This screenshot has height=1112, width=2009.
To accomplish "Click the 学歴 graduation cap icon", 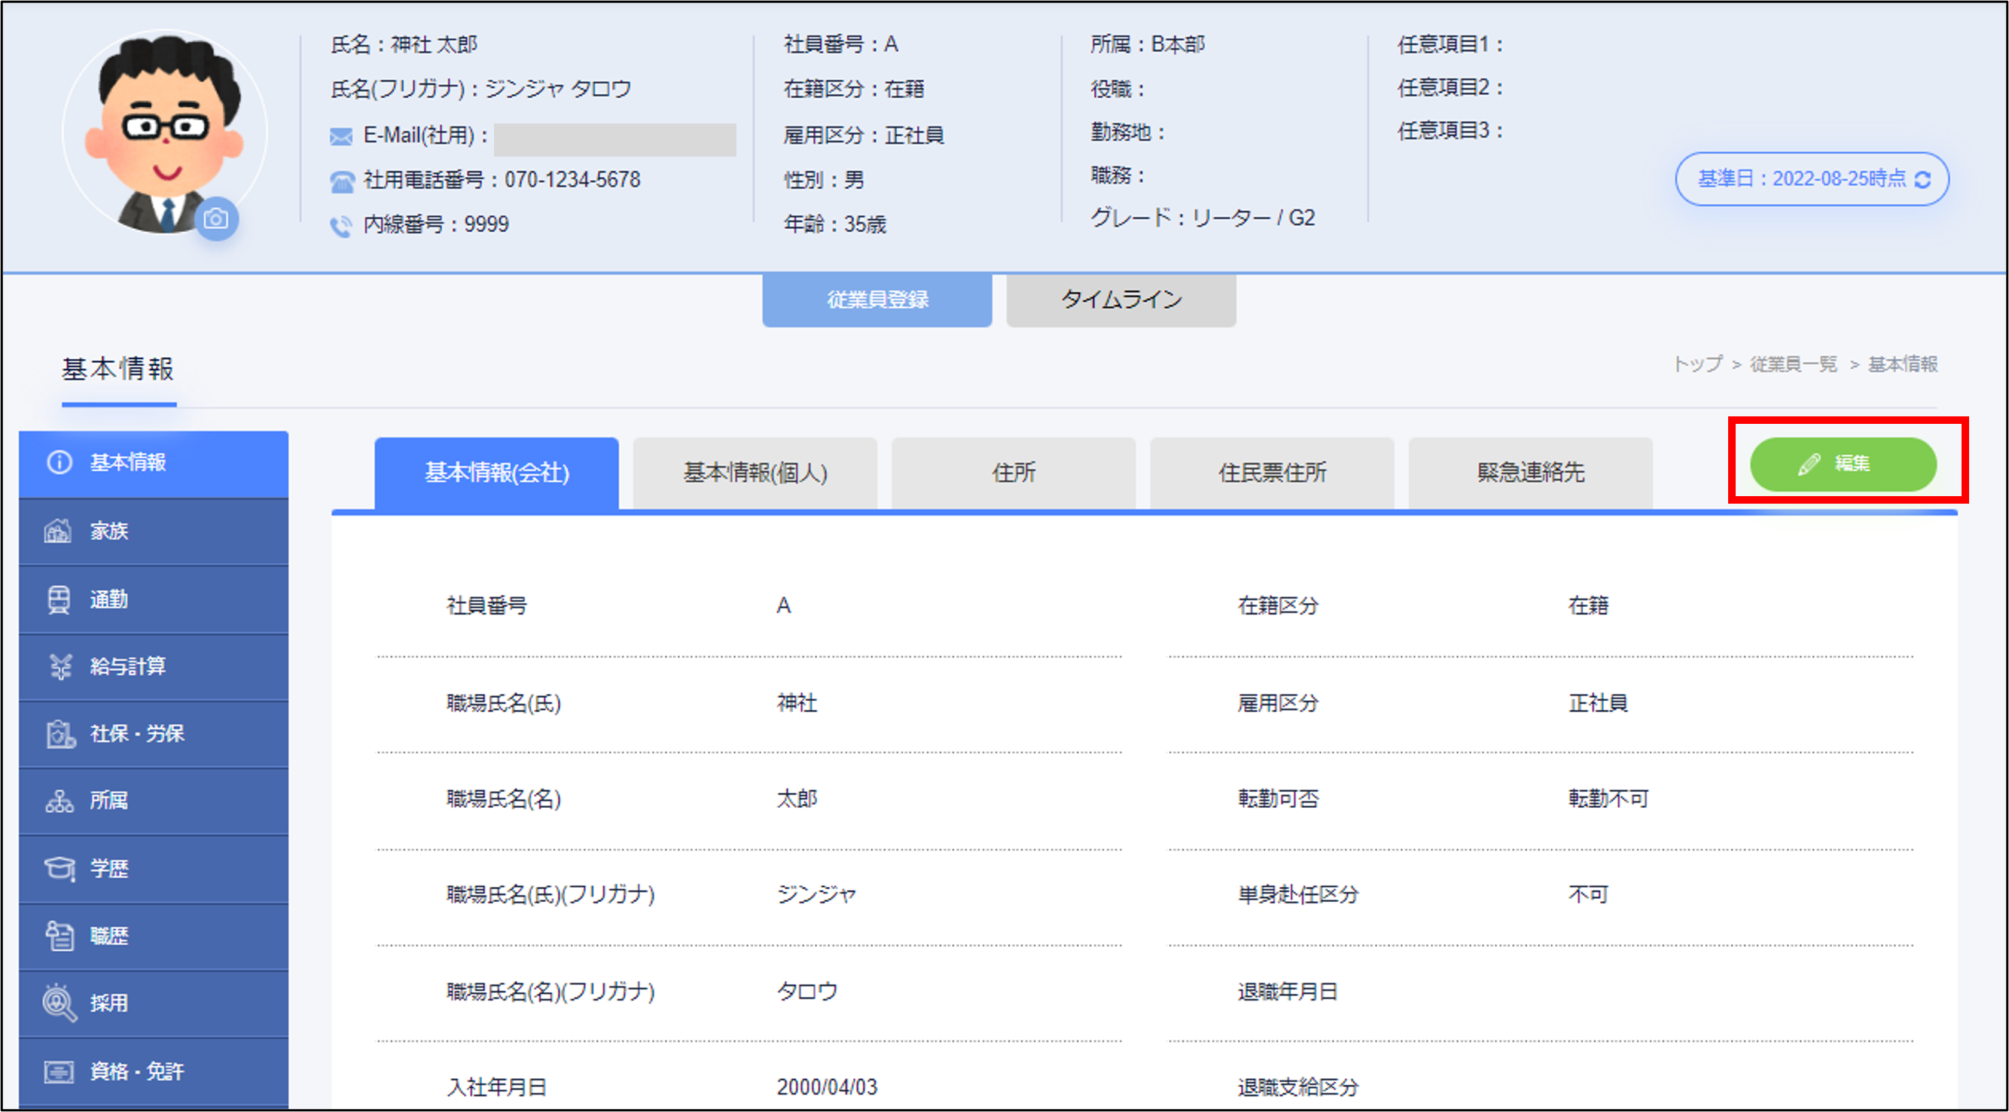I will coord(59,868).
